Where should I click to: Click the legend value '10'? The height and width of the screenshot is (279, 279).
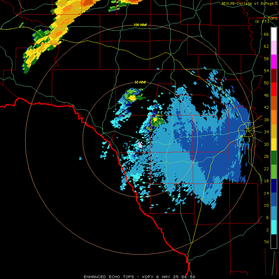click(x=266, y=206)
